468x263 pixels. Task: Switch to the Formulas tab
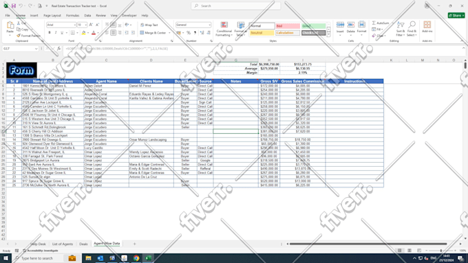click(72, 16)
